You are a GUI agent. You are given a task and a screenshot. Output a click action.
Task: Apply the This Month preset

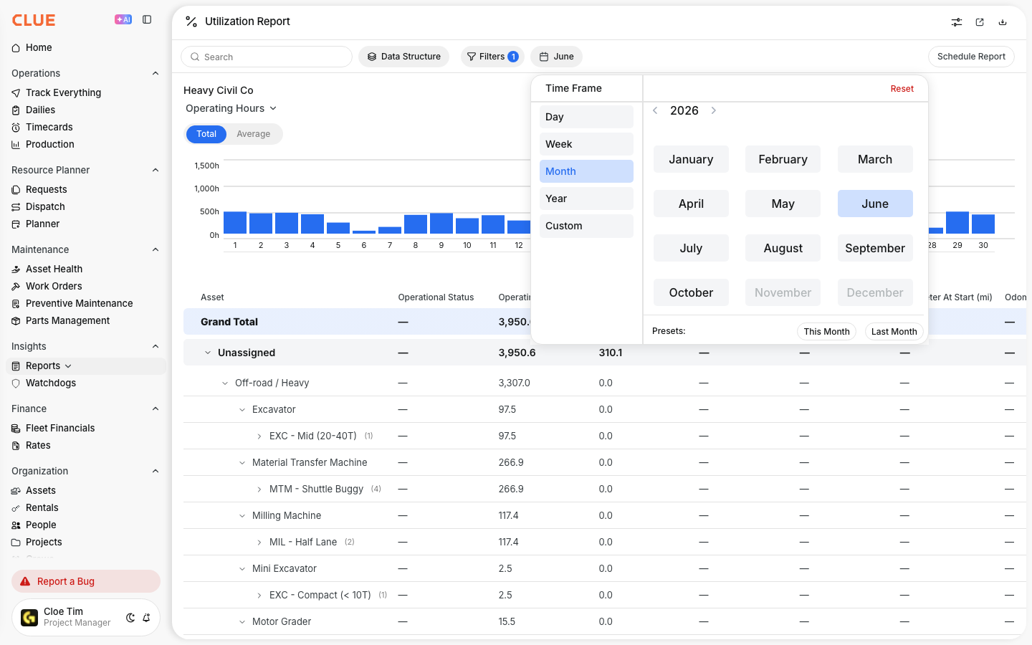(826, 331)
